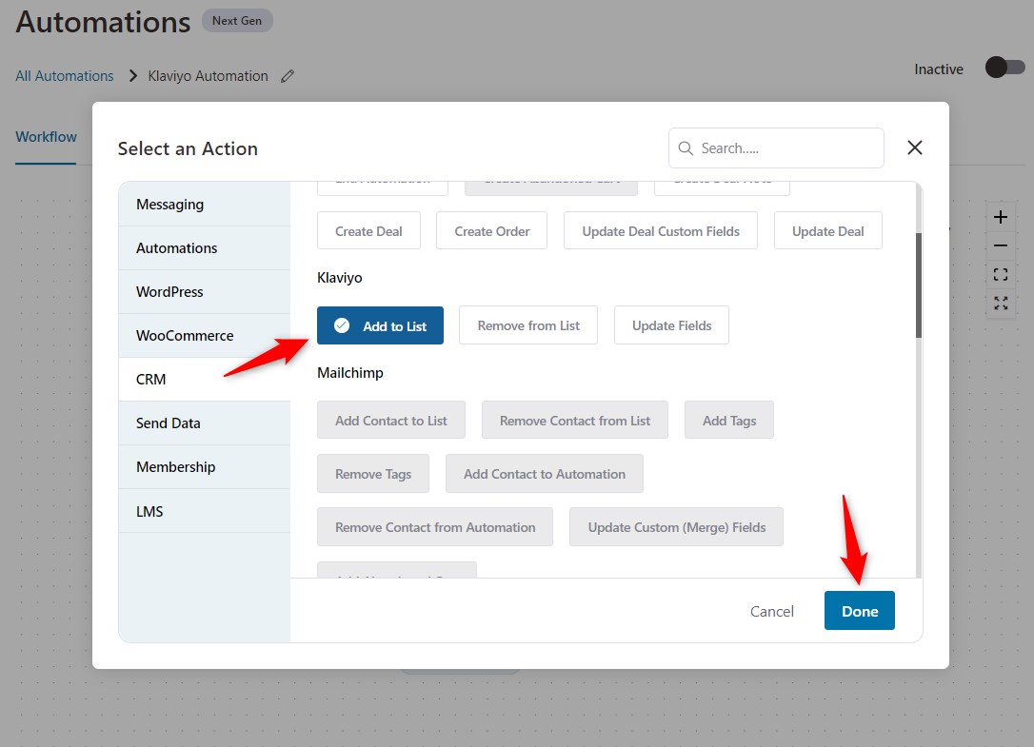Toggle the Inactive automation switch

coord(1005,68)
